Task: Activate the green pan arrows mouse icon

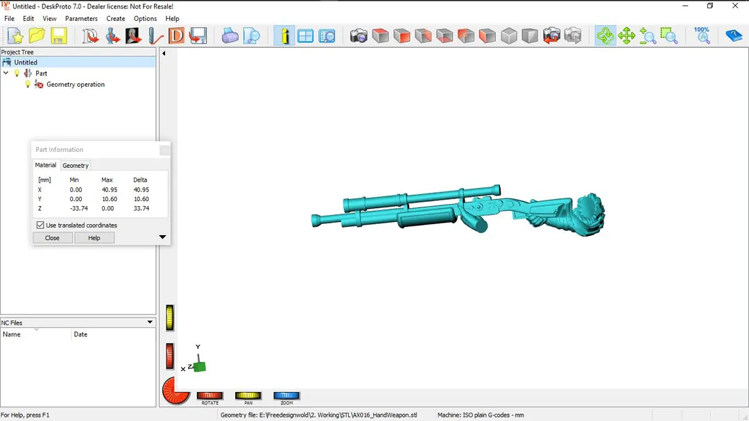Action: coord(626,36)
